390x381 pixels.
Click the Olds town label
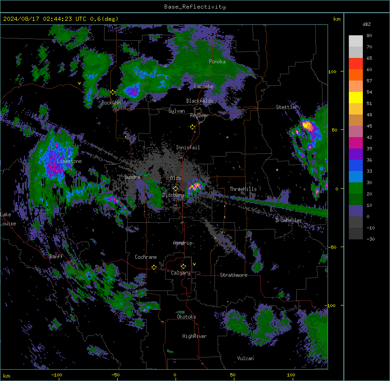(176, 178)
